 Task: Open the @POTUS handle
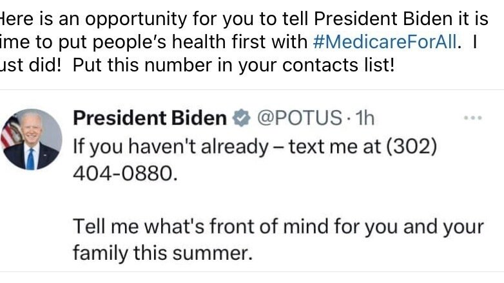299,118
